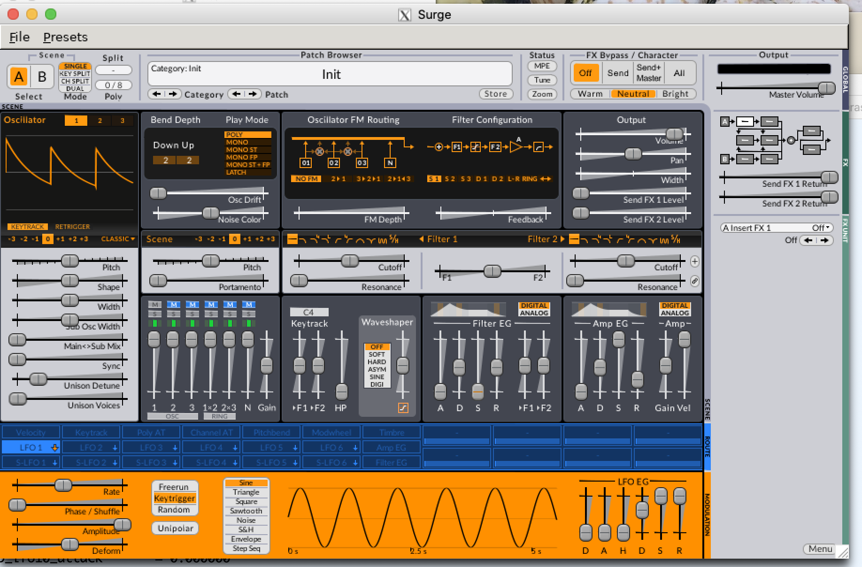Click the Menu button at bottom right
Image resolution: width=862 pixels, height=567 pixels.
point(820,549)
